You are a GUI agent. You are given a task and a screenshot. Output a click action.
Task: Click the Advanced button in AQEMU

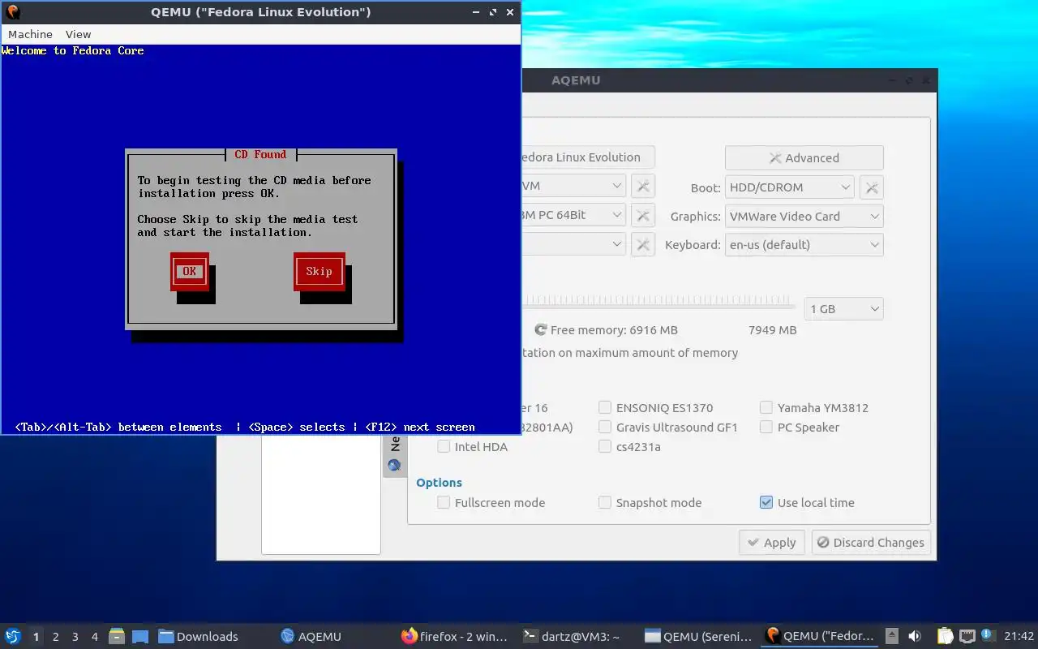click(x=804, y=158)
